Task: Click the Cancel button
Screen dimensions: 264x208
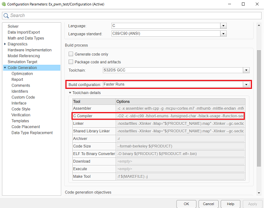Action: tap(208, 204)
